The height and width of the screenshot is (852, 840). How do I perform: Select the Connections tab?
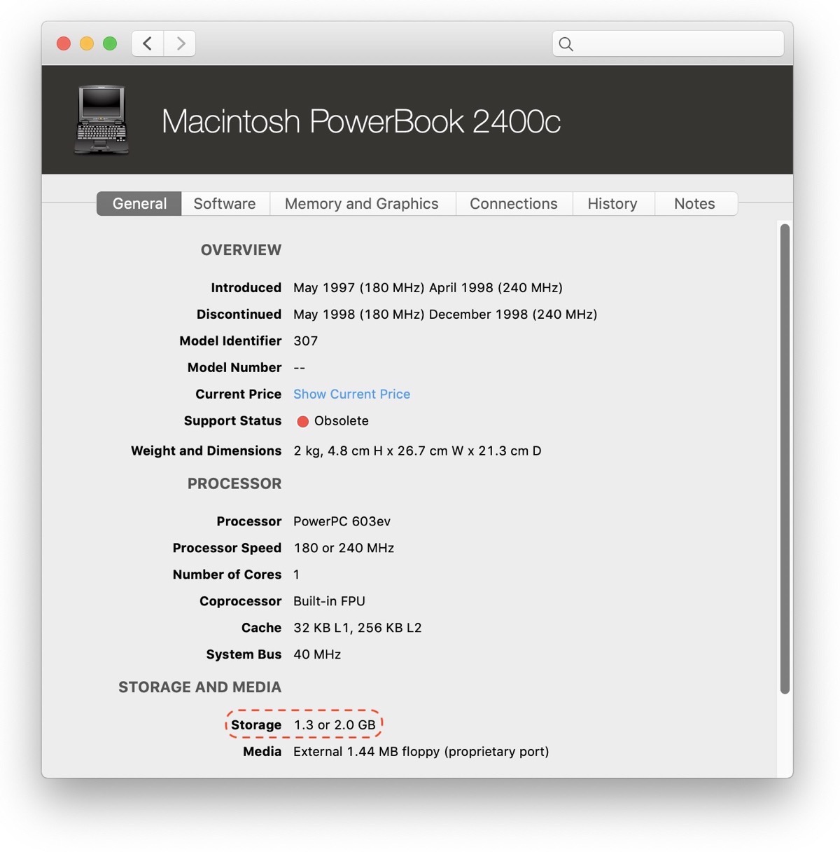click(514, 203)
